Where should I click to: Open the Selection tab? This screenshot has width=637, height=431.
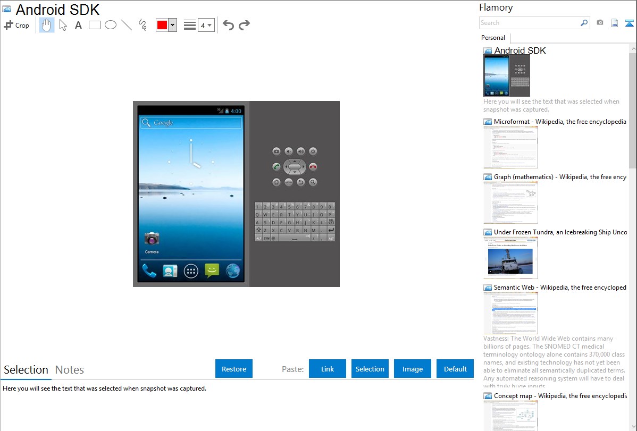click(x=26, y=370)
